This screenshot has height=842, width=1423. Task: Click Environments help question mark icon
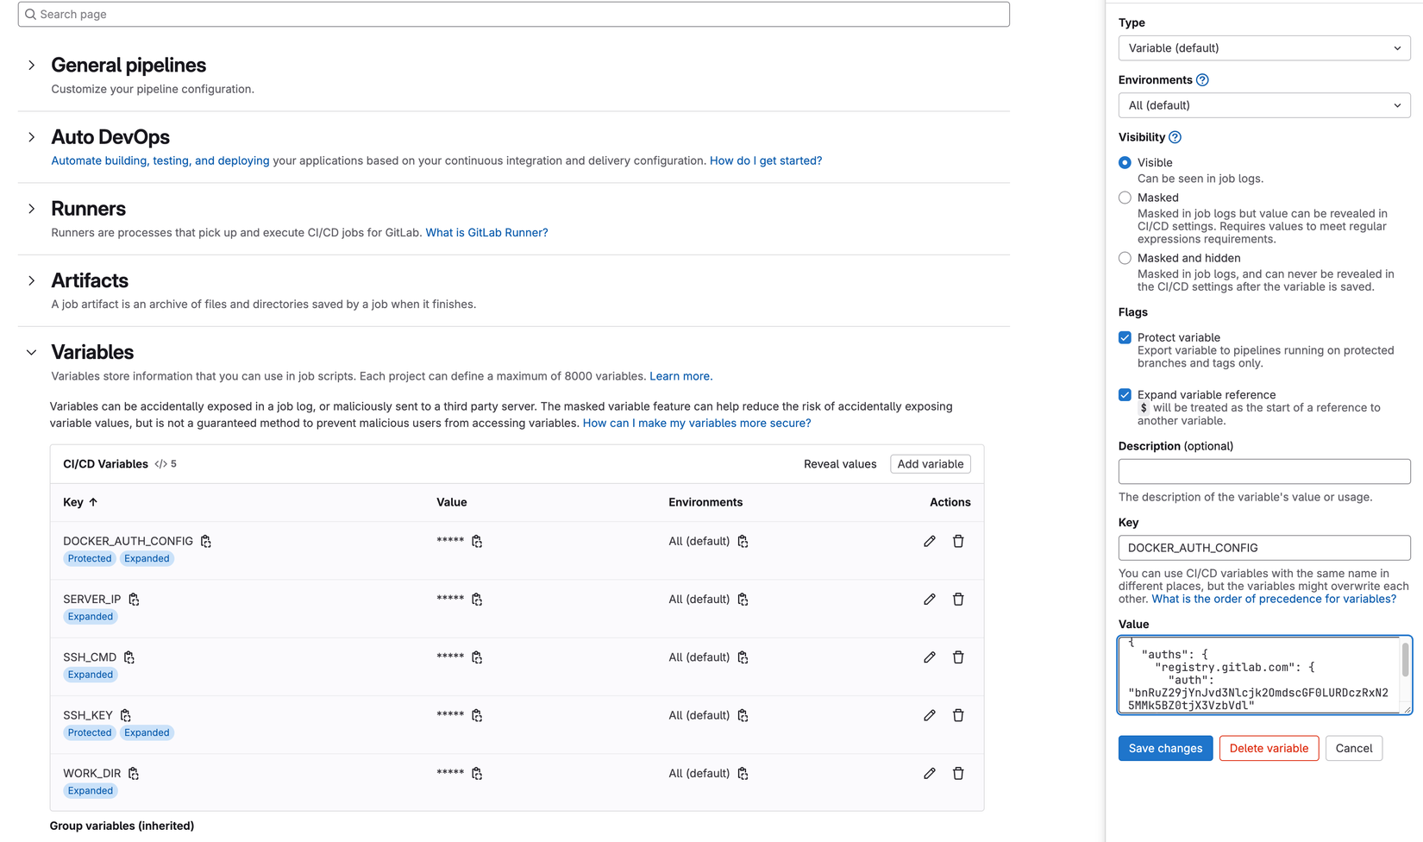(x=1202, y=80)
